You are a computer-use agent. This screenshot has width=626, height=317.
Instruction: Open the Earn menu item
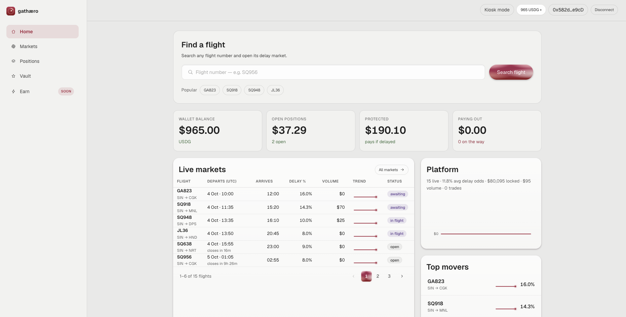[42, 91]
